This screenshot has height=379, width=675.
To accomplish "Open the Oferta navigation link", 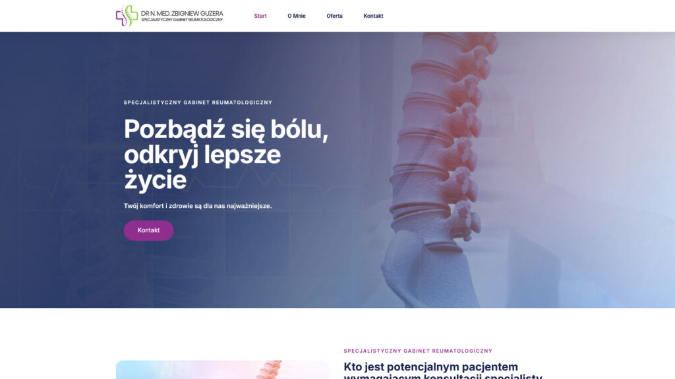I will click(x=334, y=16).
